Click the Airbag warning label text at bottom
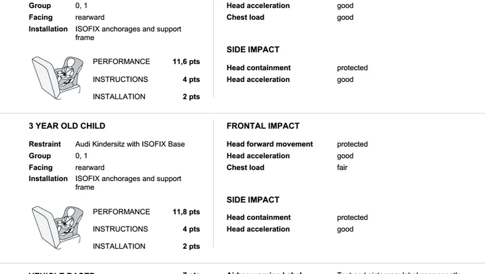485x274 pixels. (264, 272)
